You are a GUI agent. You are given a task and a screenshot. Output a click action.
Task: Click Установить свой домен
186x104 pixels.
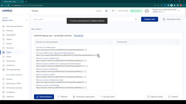(x=84, y=97)
